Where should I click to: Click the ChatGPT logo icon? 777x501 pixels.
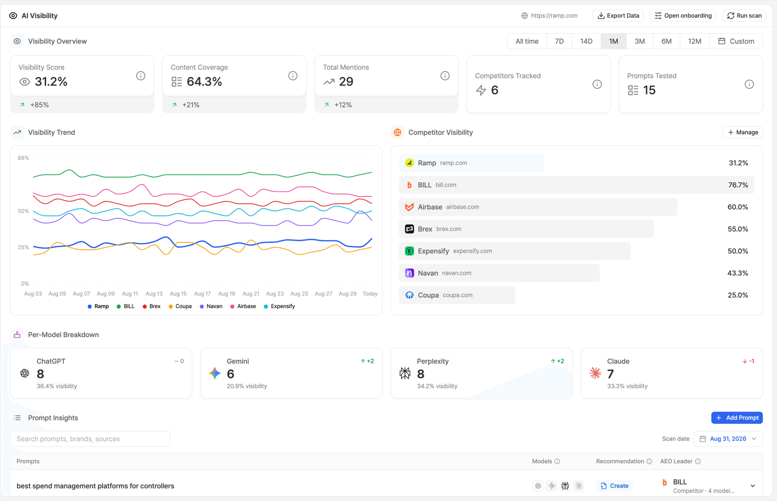(x=25, y=373)
